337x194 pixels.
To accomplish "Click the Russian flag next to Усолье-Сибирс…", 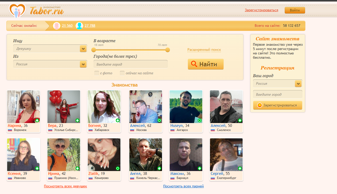I will pyautogui.click(x=50, y=130).
